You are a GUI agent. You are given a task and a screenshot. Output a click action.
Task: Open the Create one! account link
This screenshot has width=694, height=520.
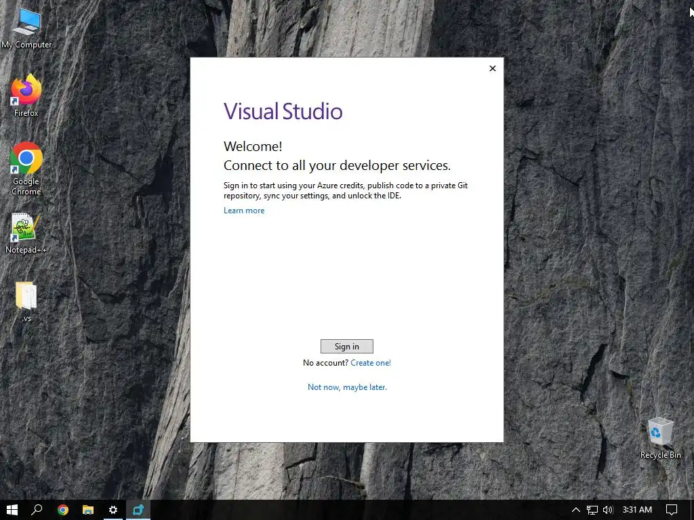[371, 363]
